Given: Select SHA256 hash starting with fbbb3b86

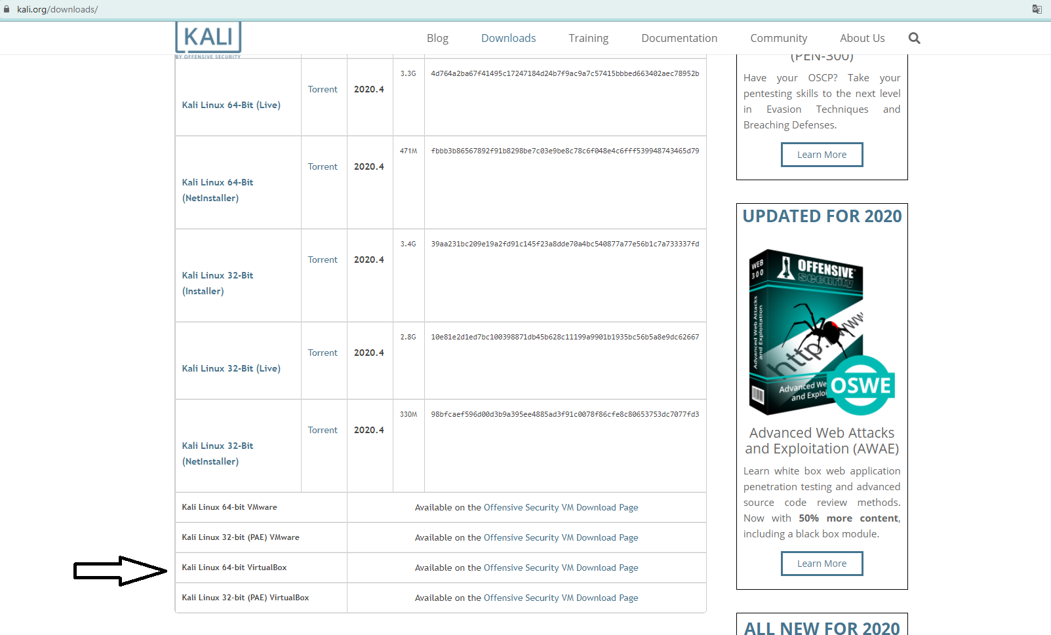Looking at the screenshot, I should [x=565, y=151].
